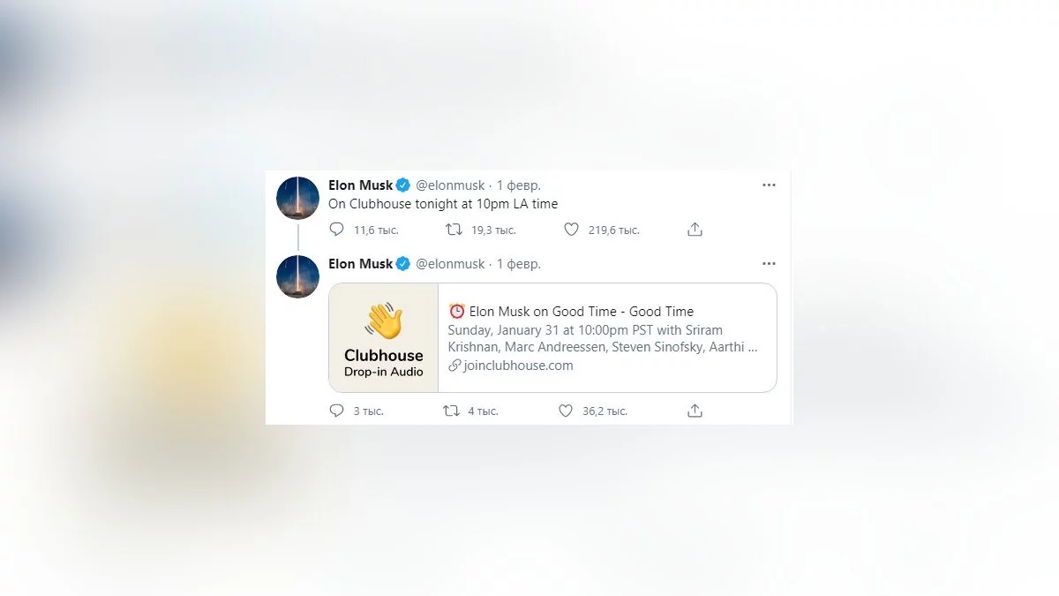
Task: Open more options on second tweet
Action: click(769, 264)
